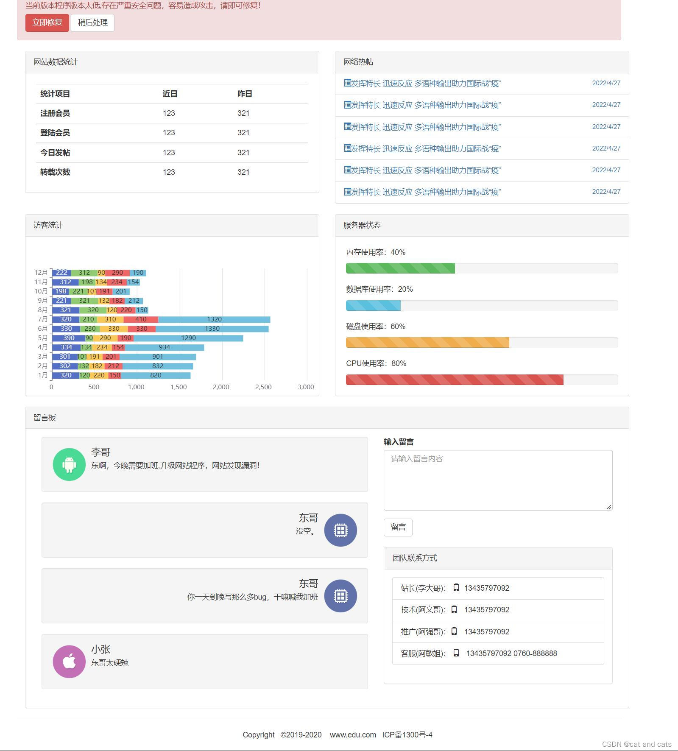Click phone icon for 技术(阿文哥)
Viewport: 678px width, 751px height.
coord(454,609)
